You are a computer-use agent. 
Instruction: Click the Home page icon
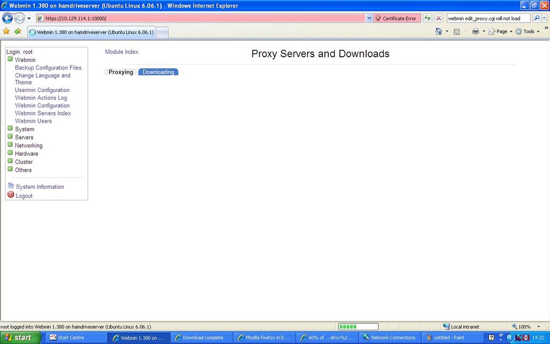click(438, 31)
